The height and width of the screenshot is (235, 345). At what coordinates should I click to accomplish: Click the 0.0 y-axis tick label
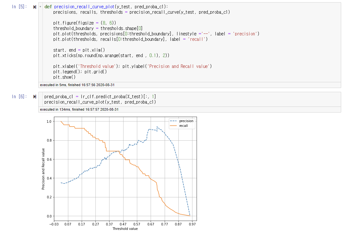click(49, 216)
